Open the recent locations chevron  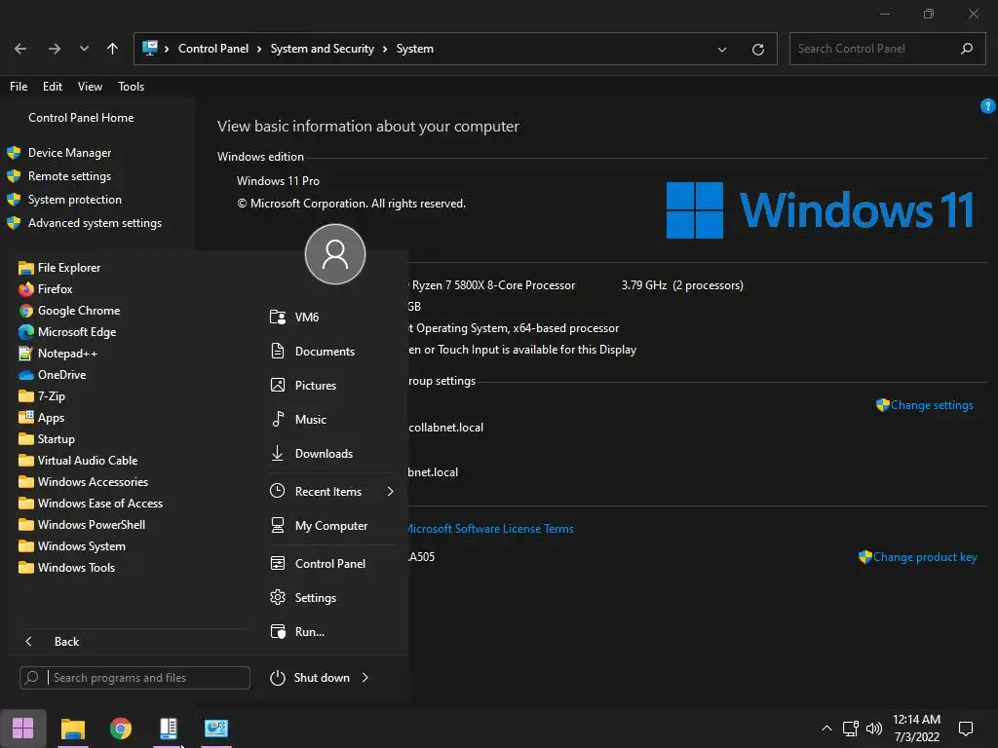point(84,49)
